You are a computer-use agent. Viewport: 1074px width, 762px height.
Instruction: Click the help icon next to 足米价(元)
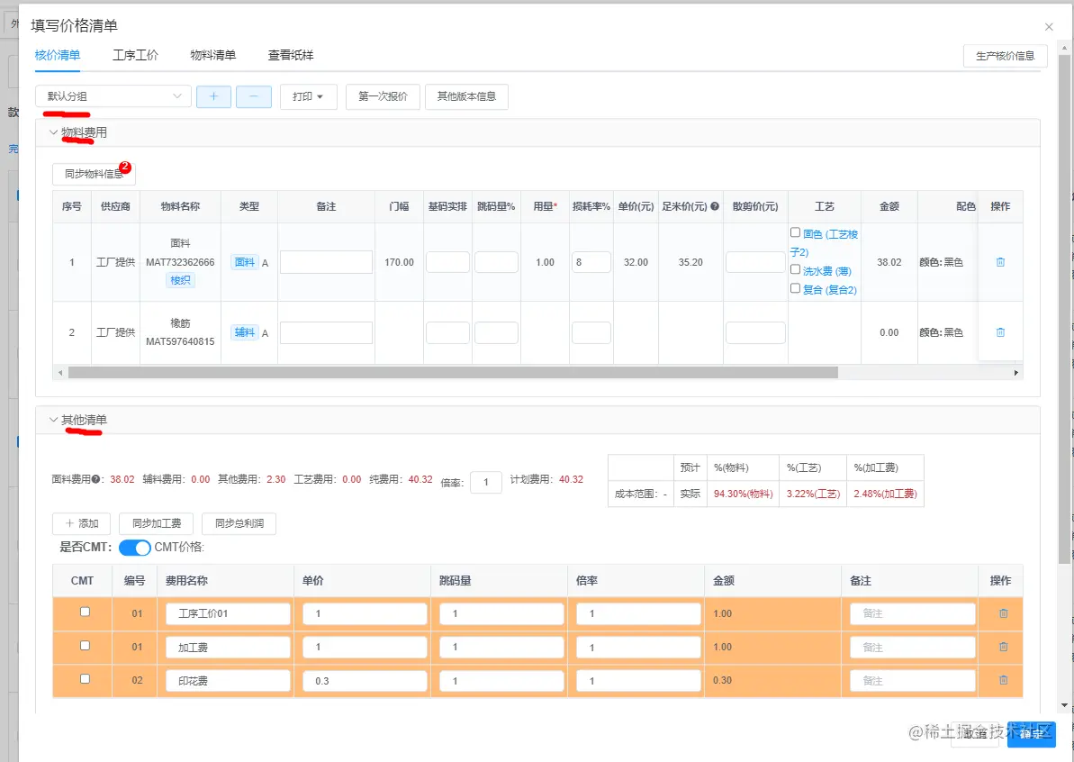pos(715,206)
